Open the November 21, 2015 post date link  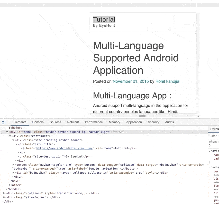pos(131,81)
